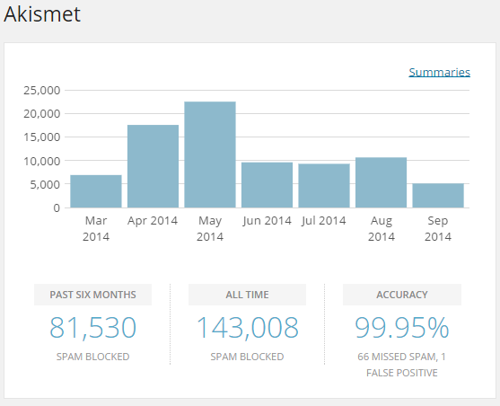Viewport: 500px width, 406px height.
Task: Select the Jun 2014 chart bar
Action: click(x=267, y=185)
